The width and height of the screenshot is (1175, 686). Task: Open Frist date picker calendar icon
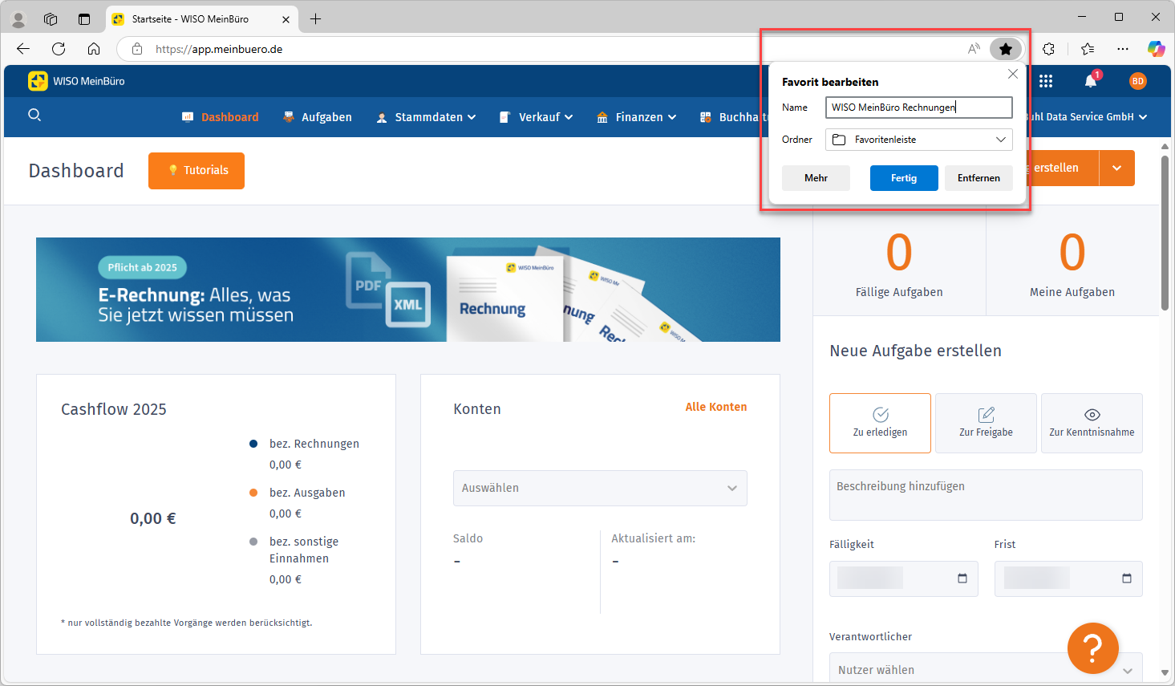(x=1127, y=578)
